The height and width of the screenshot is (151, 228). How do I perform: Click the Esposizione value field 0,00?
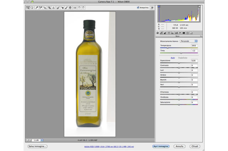click(194, 61)
